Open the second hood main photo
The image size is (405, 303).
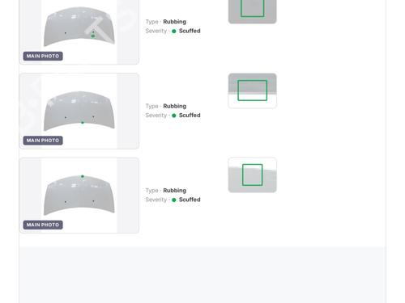(x=79, y=111)
